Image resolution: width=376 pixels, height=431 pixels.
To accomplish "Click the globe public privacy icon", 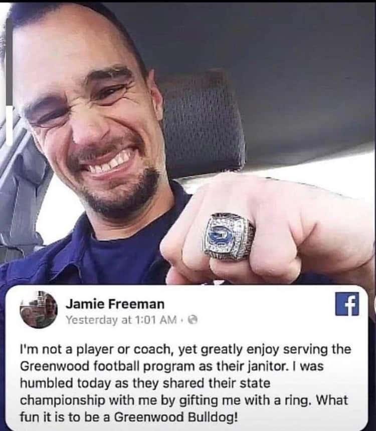I will click(194, 320).
